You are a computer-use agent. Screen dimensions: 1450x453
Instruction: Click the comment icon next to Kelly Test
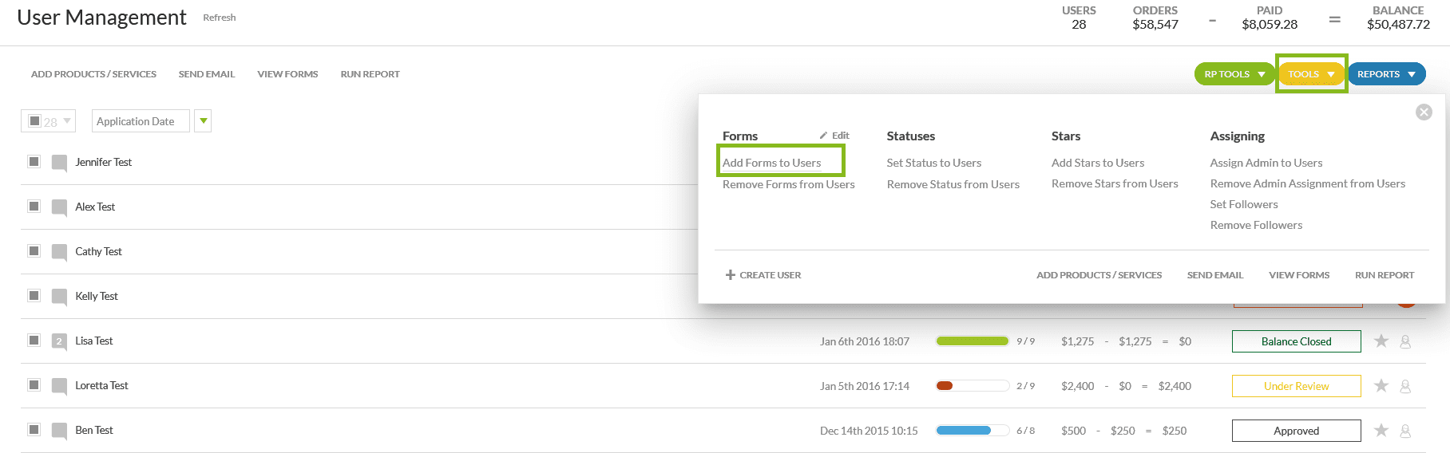click(x=59, y=297)
